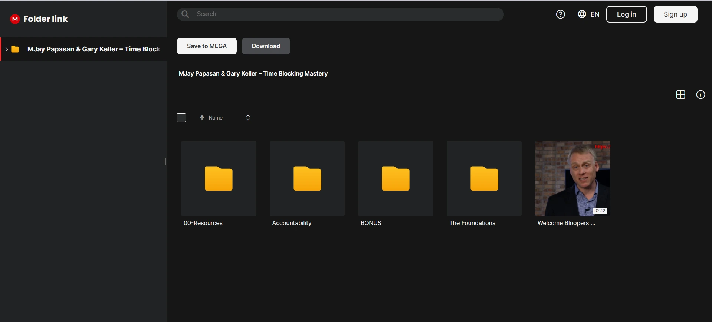712x322 pixels.
Task: Open the sort order up-down selector
Action: [x=248, y=118]
